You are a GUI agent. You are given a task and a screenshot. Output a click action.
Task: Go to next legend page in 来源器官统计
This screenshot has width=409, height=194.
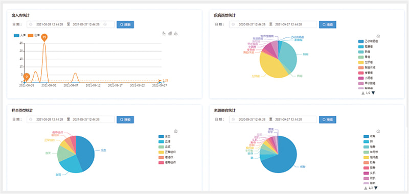coord(376,188)
